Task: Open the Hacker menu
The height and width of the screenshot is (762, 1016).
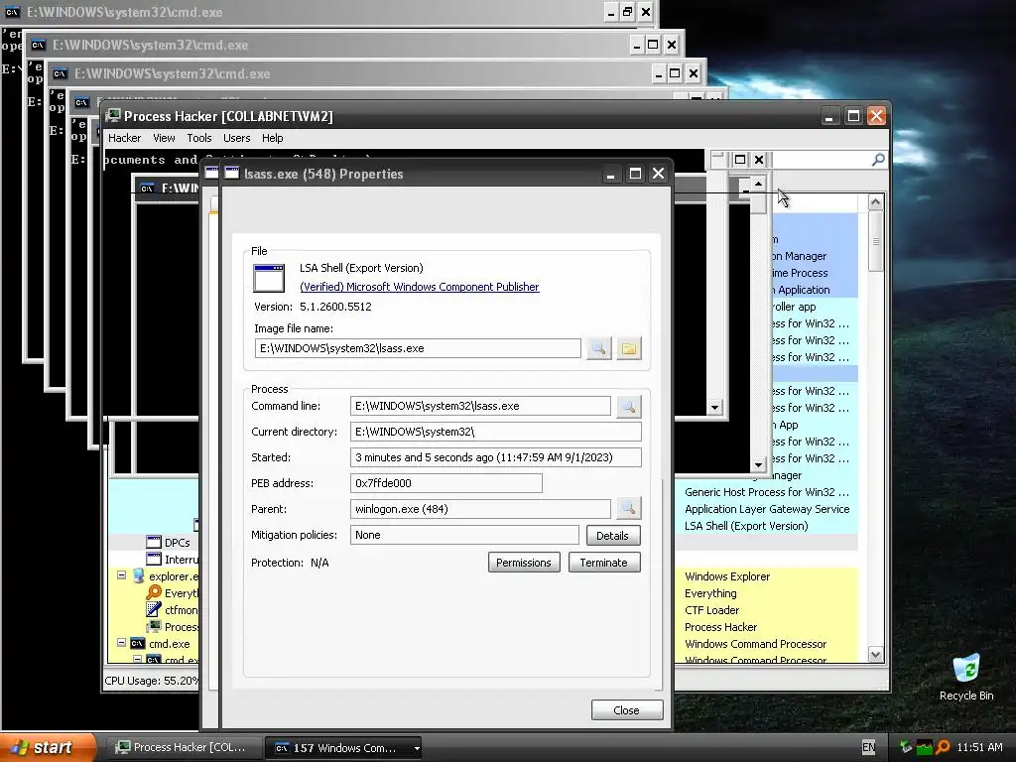Action: pos(124,138)
